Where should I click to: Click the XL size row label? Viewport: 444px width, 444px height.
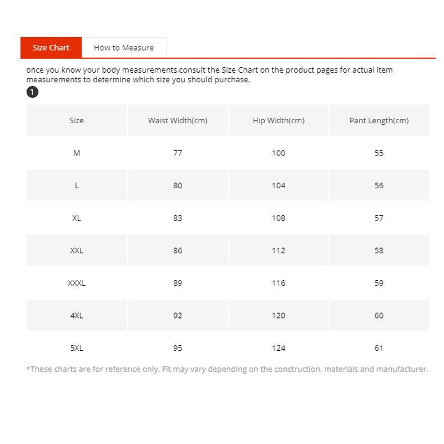(77, 218)
